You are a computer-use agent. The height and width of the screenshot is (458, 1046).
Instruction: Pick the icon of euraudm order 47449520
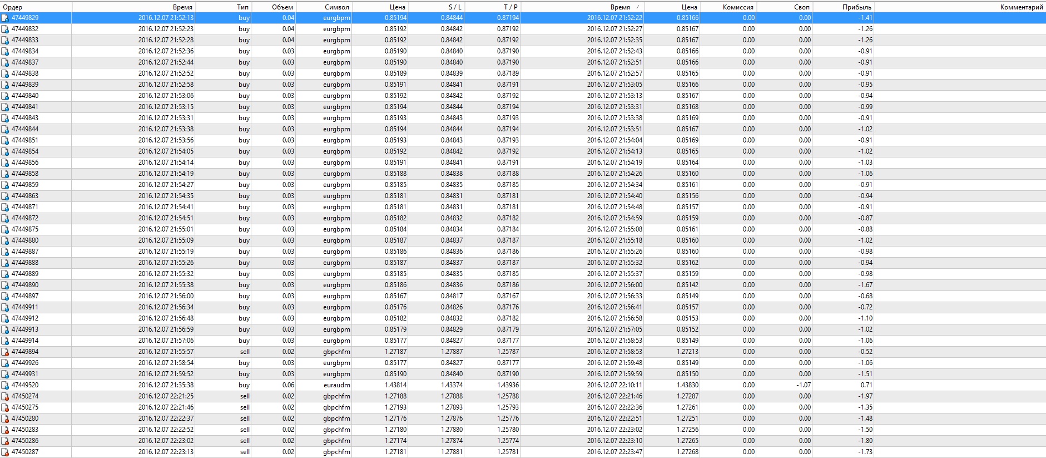pos(5,385)
